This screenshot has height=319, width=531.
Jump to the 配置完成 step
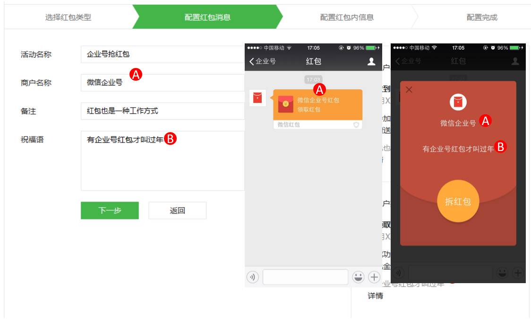(482, 17)
